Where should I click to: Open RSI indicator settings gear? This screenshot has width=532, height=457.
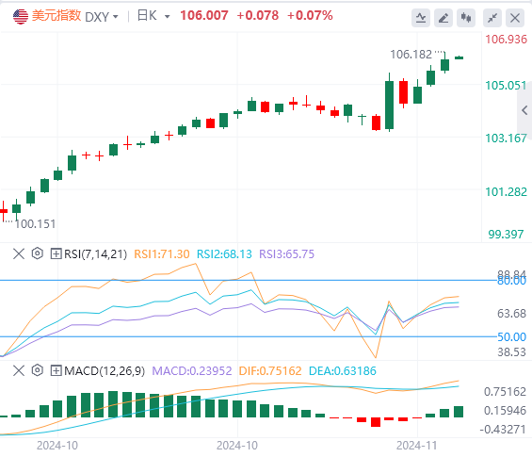tap(38, 253)
